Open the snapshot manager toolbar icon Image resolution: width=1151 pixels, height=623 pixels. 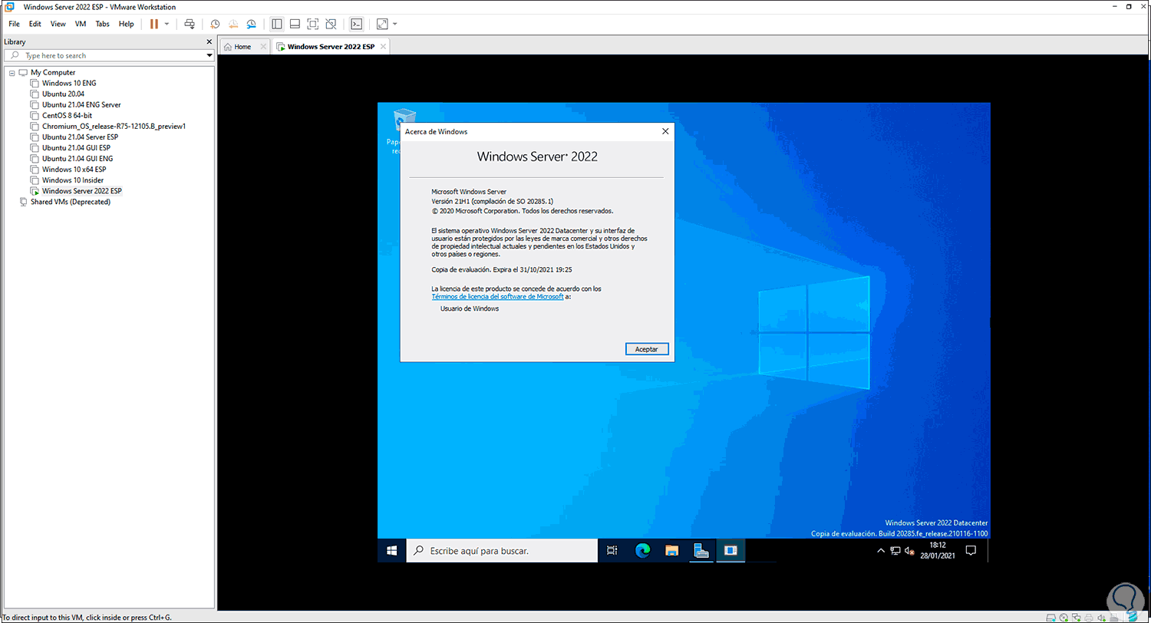pyautogui.click(x=251, y=24)
